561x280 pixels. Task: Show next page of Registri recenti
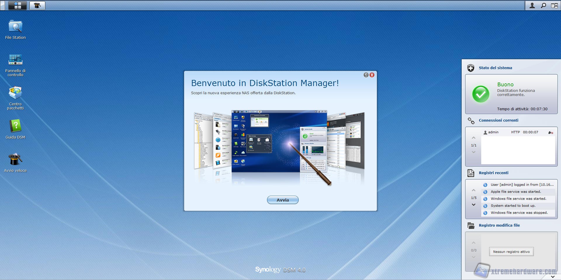[x=474, y=205]
